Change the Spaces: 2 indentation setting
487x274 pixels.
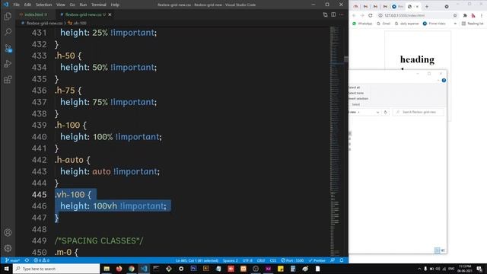click(230, 260)
